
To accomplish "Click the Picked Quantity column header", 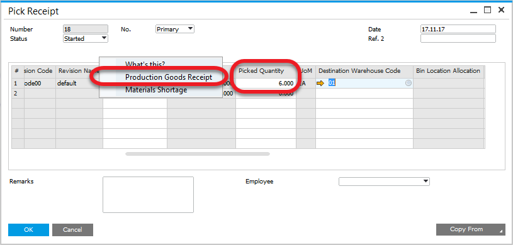I will (x=266, y=71).
